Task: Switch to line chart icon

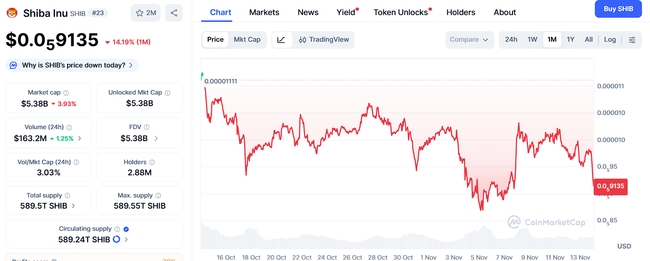Action: 281,40
